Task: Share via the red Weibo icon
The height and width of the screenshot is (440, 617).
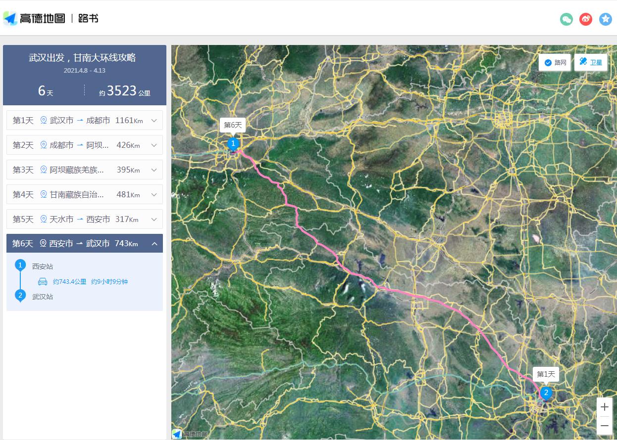Action: pos(586,19)
